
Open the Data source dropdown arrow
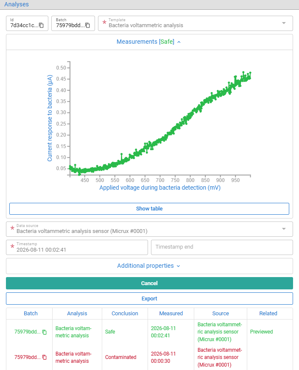284,229
